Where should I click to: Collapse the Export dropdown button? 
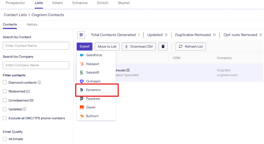(x=84, y=47)
